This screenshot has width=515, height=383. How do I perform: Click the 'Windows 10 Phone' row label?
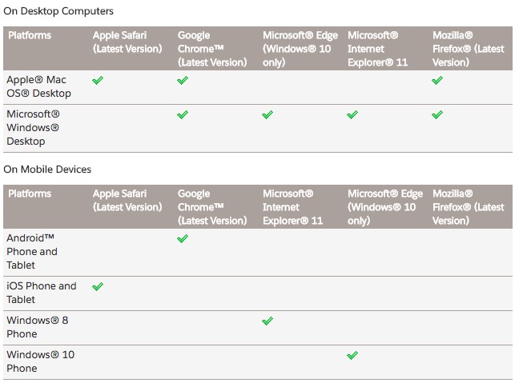(x=40, y=361)
